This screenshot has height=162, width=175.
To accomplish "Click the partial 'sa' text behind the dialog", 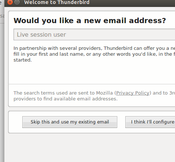I will click(2, 16).
